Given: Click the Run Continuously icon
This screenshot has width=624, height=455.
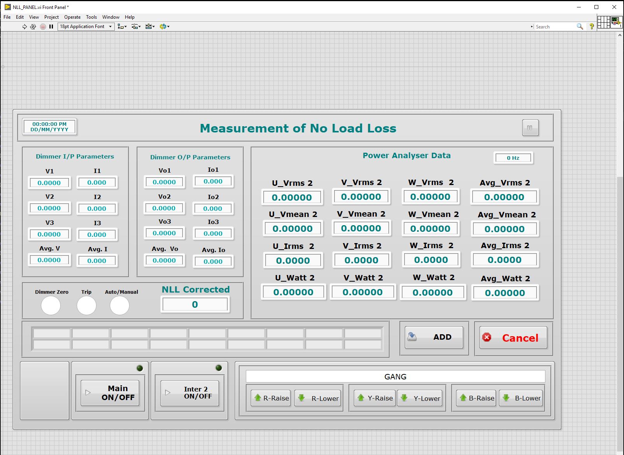Looking at the screenshot, I should (33, 26).
